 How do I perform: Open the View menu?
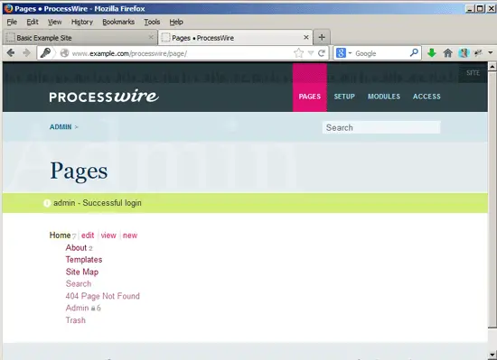tap(54, 22)
